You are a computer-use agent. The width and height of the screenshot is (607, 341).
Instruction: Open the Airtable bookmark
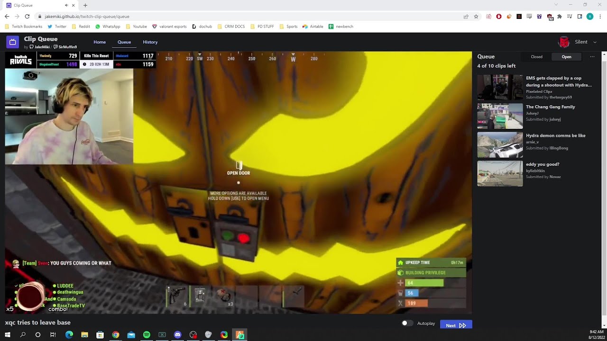point(313,27)
